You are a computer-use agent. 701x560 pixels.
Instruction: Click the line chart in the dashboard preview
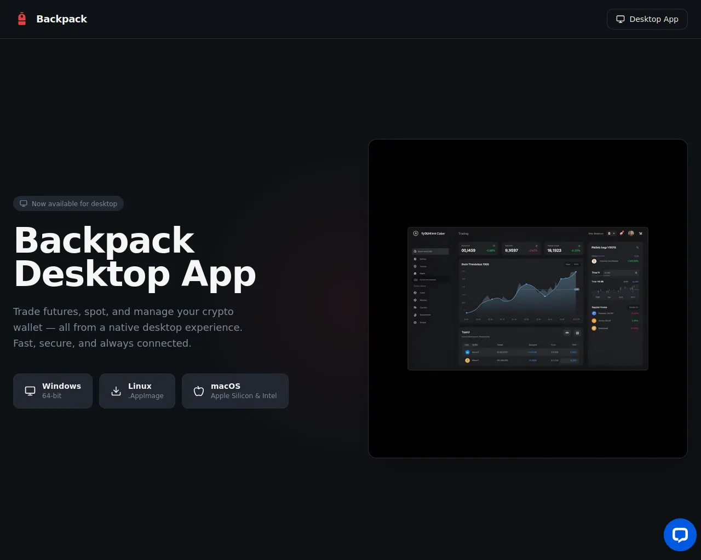coord(520,295)
